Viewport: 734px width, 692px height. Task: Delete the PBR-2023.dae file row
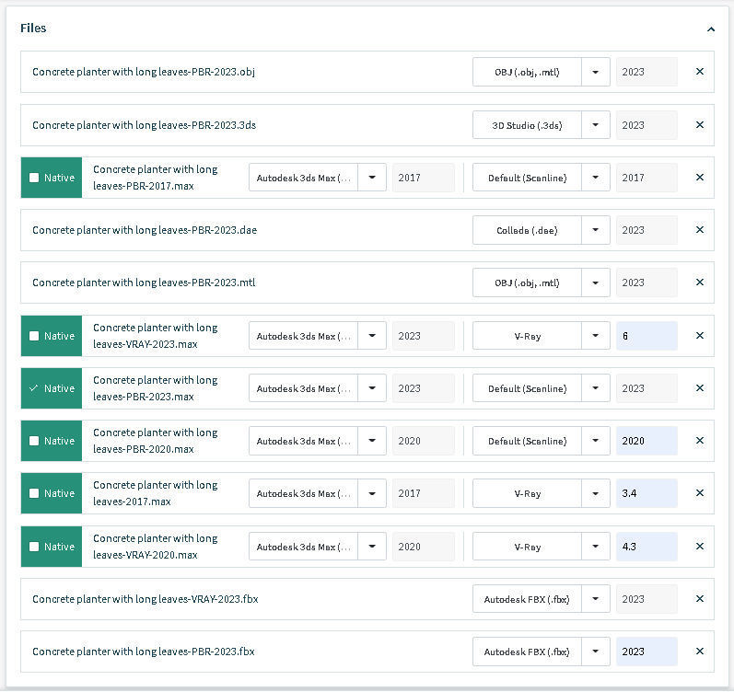point(699,230)
